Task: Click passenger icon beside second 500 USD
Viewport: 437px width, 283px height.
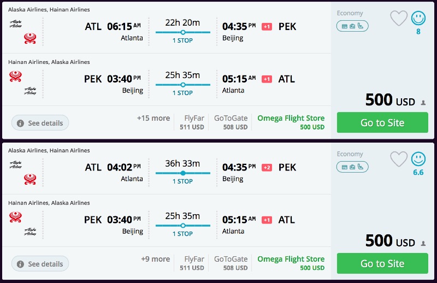Action: 423,243
